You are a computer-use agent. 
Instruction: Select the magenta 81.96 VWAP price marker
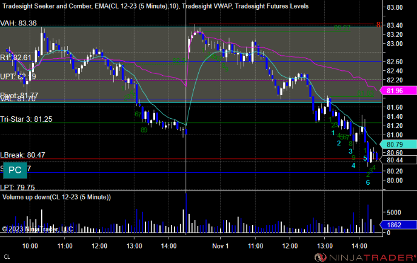tap(398, 91)
